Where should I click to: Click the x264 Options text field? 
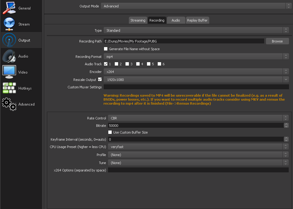coord(198,170)
